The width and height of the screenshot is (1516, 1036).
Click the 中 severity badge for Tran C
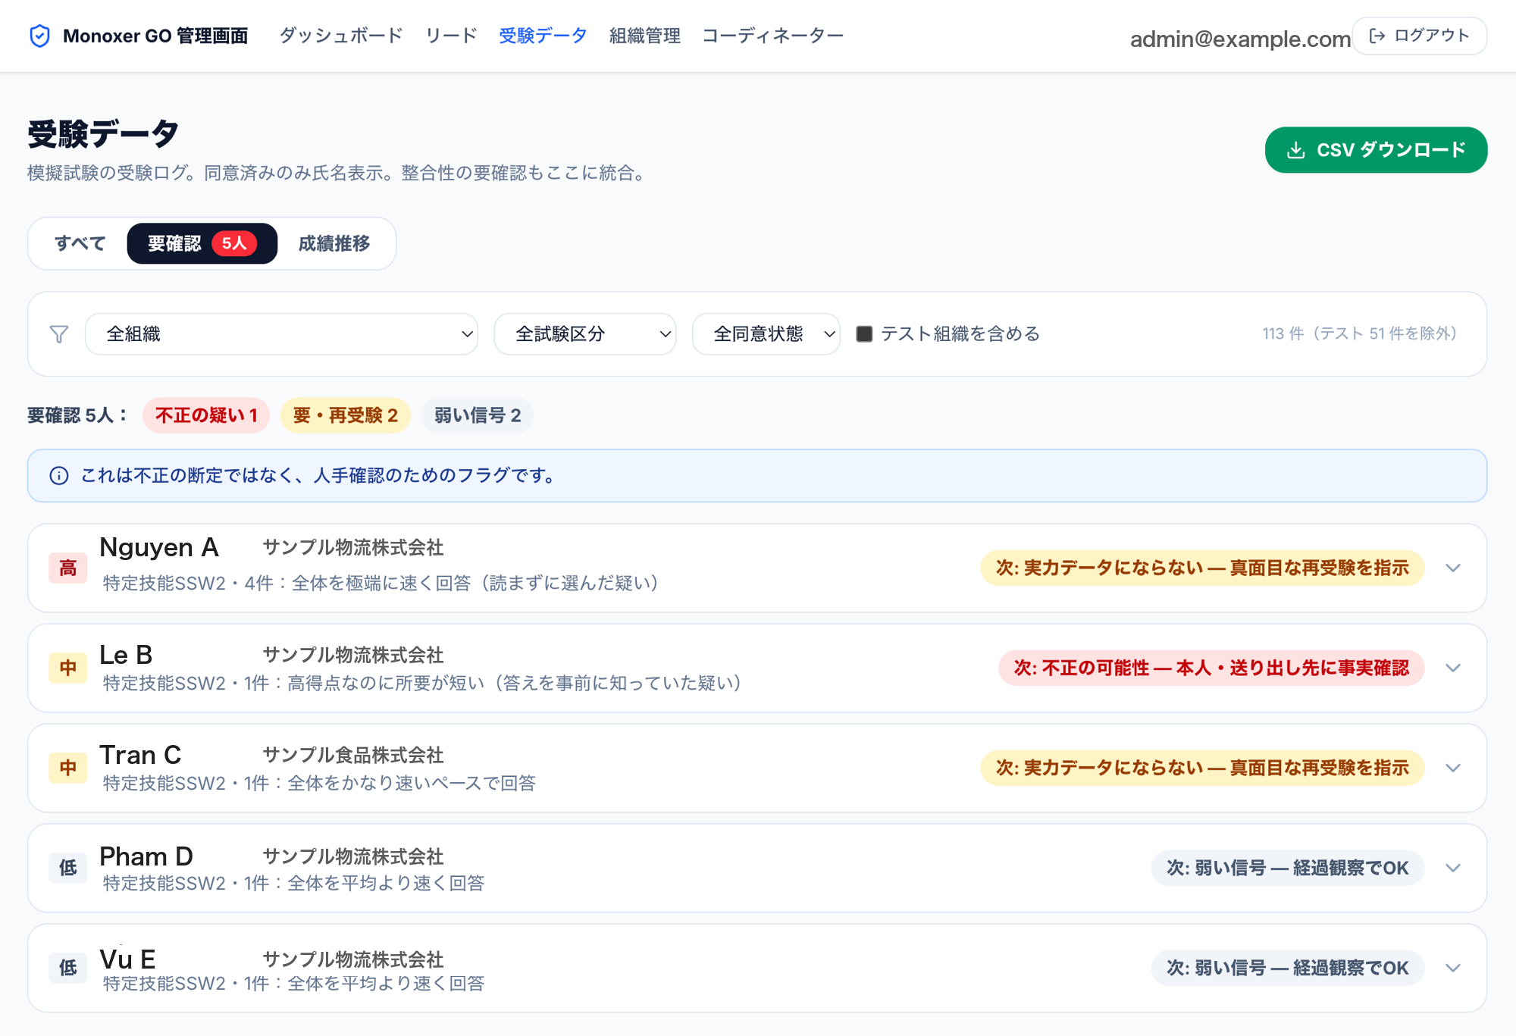(68, 768)
